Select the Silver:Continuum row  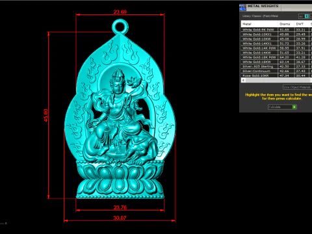point(276,71)
